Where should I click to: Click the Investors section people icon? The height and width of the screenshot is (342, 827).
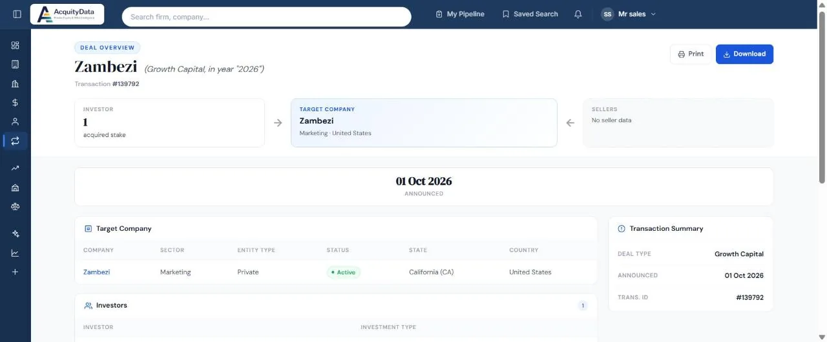(89, 305)
